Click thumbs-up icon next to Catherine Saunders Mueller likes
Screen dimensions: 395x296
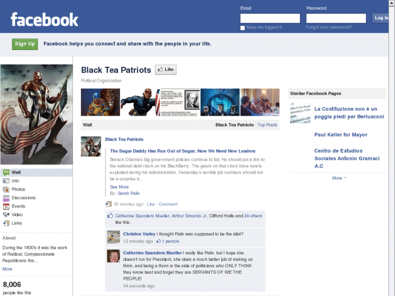click(110, 216)
